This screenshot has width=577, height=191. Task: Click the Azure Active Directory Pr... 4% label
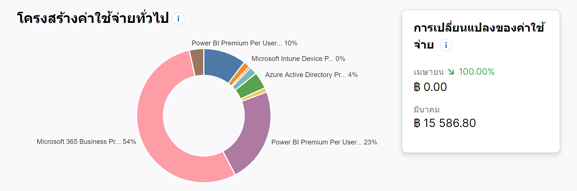point(311,75)
